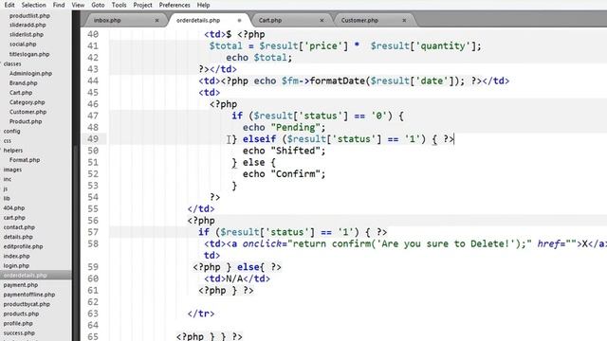
Task: Open sliderlist.php in the sidebar
Action: pos(27,34)
